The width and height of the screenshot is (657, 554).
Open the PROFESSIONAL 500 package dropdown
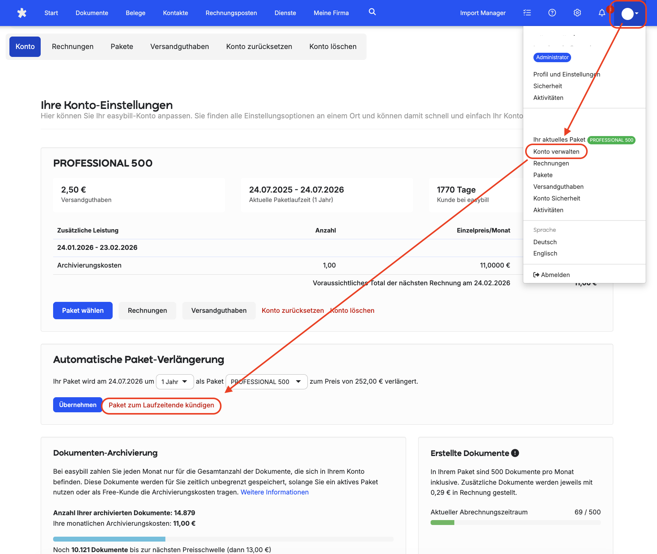(266, 382)
